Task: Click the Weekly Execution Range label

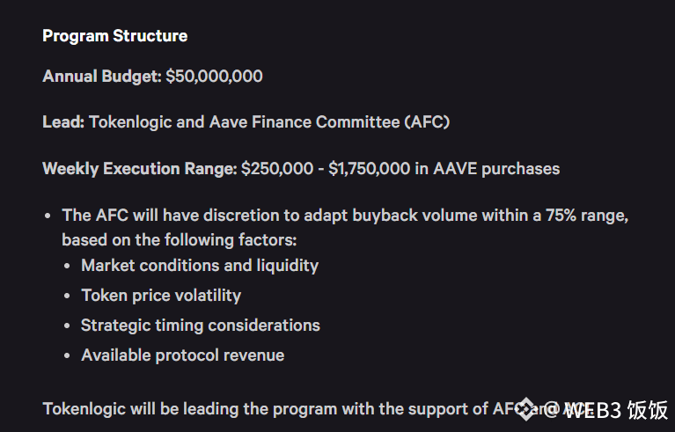Action: click(139, 168)
